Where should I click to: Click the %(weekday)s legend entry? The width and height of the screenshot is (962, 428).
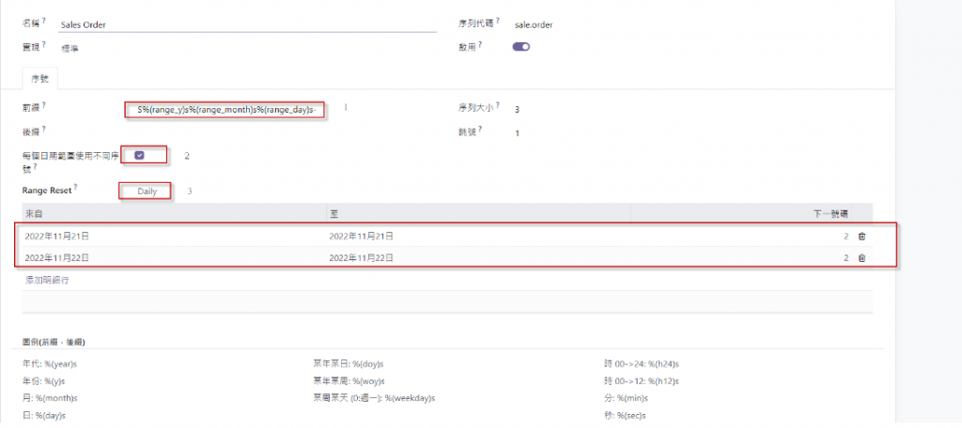374,398
